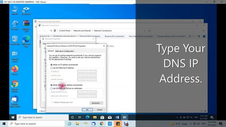
Task: Open Task View on the remote taskbar
Action: (x=80, y=117)
